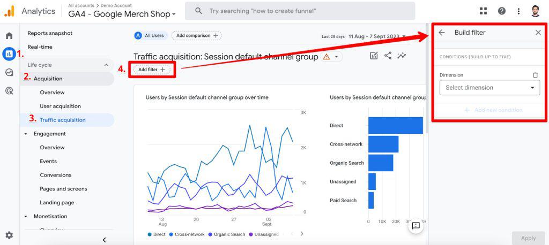The image size is (549, 245).
Task: Toggle Direct series in chart legend
Action: 157,234
